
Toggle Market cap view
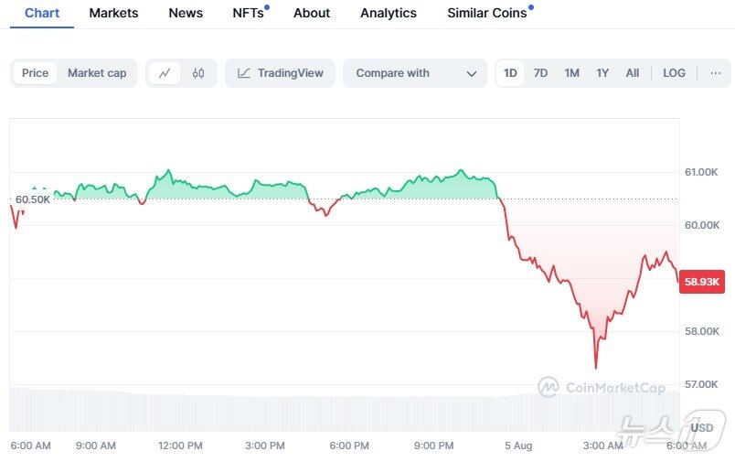[97, 73]
